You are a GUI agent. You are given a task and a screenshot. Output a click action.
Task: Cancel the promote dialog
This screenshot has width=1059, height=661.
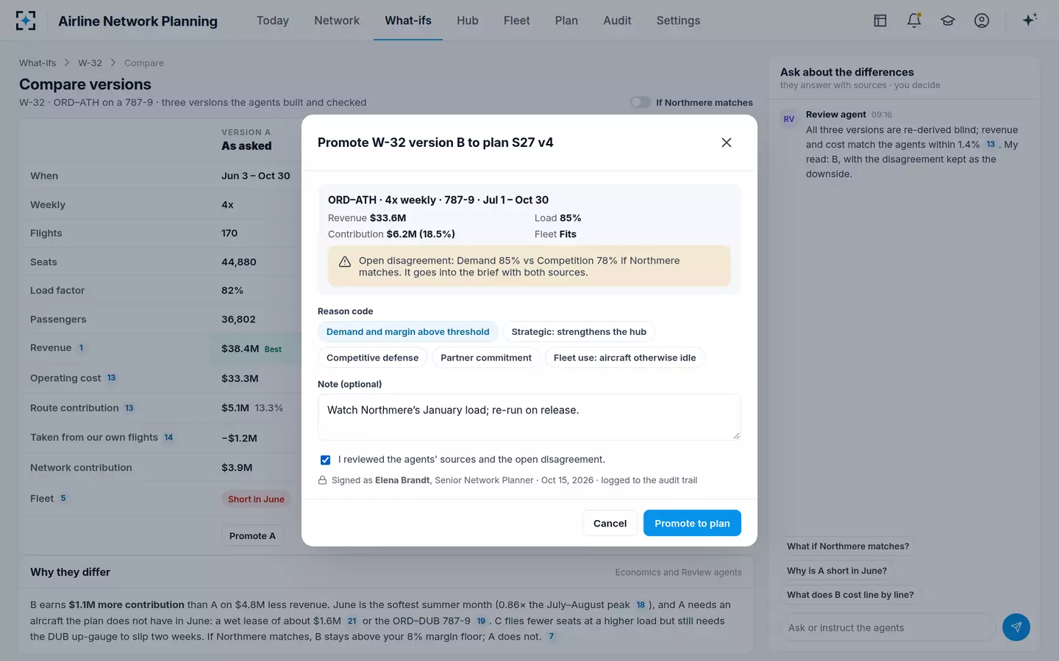610,523
